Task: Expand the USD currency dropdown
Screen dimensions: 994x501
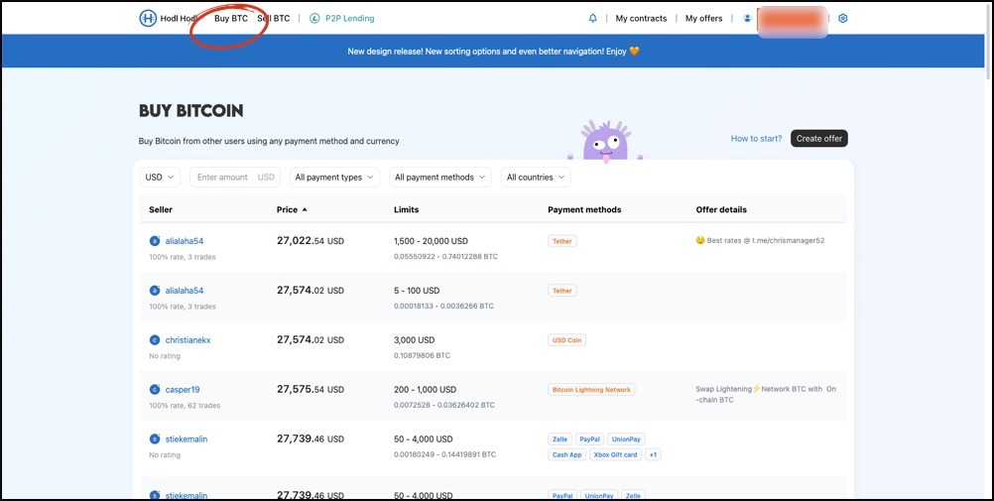Action: click(x=161, y=177)
